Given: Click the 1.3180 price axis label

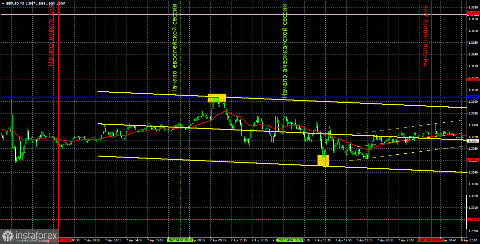Looking at the screenshot, I should click(x=473, y=7).
